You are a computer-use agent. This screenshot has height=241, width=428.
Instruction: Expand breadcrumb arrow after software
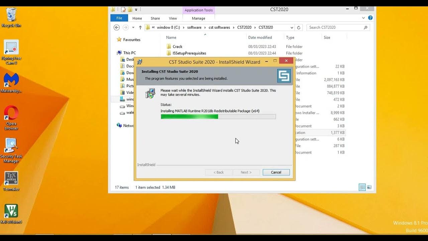[x=205, y=27]
